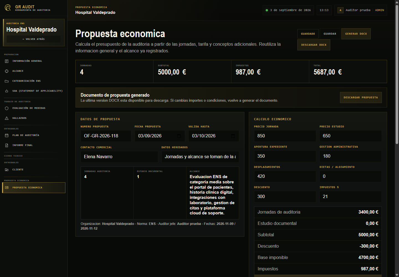Click the SOA Statement of Applicability icon
The height and width of the screenshot is (277, 399).
[7, 91]
